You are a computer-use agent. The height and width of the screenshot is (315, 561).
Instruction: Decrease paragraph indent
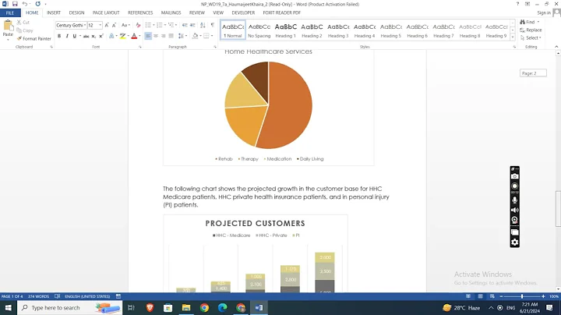point(185,25)
